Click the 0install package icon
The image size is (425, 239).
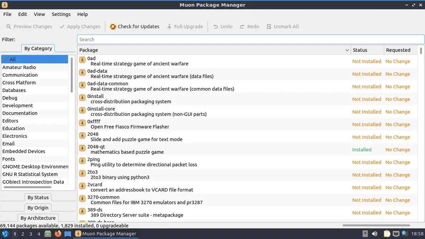[x=82, y=98]
